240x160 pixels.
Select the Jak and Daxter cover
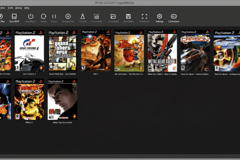pos(129,51)
